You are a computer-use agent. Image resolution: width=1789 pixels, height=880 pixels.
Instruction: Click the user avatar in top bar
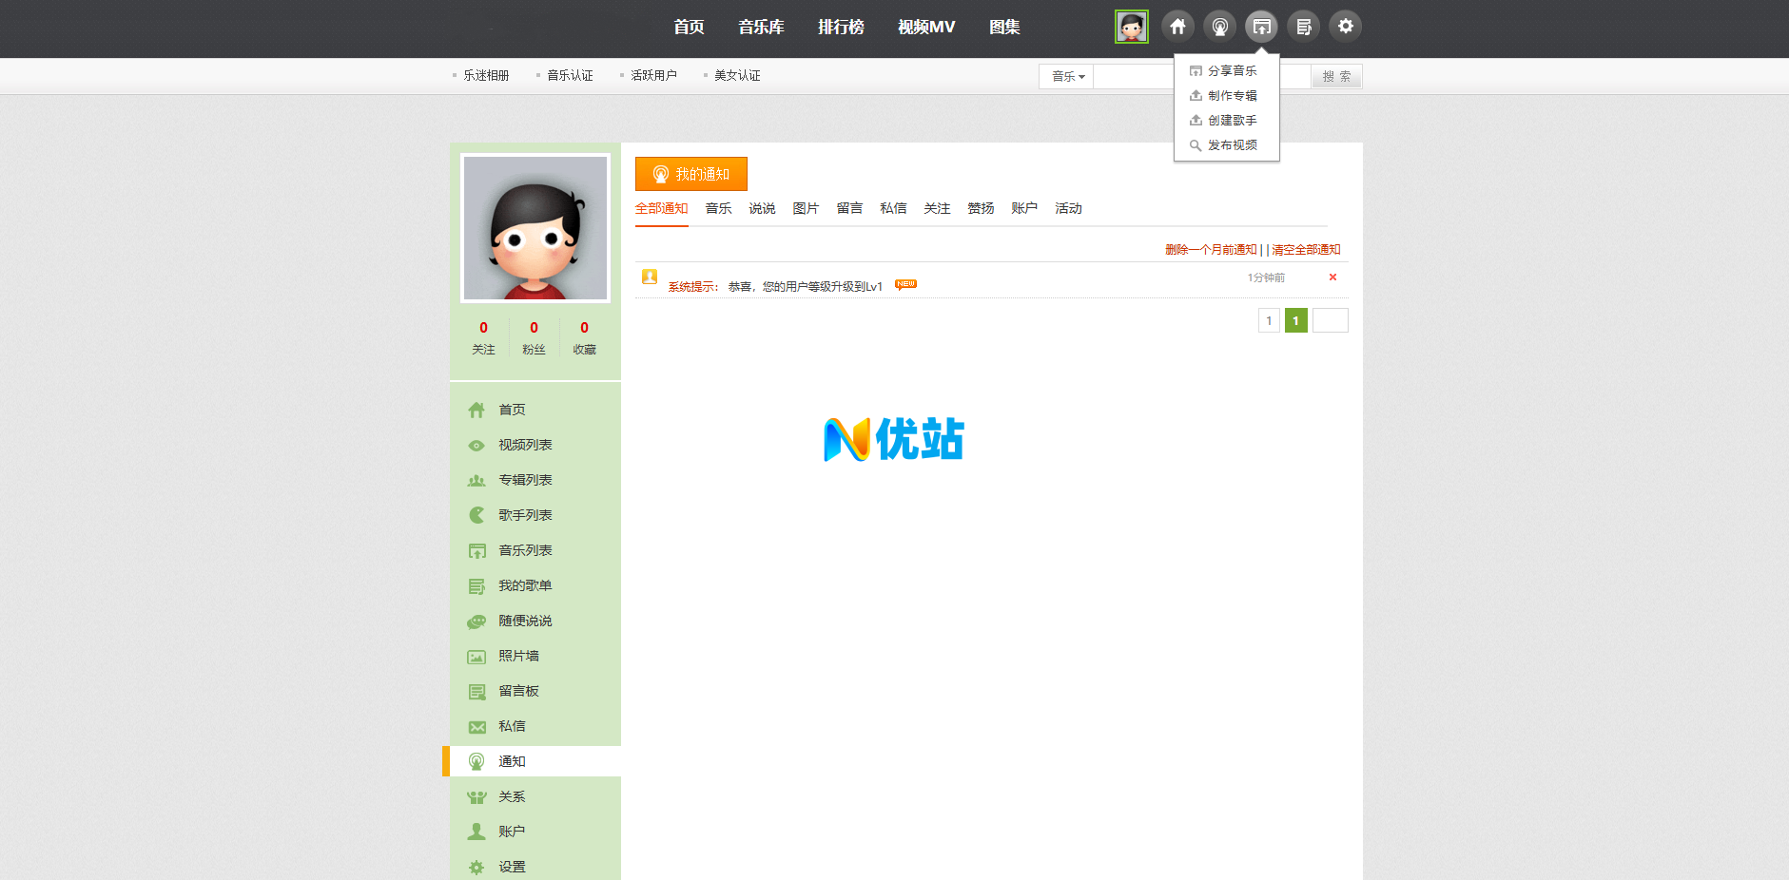[x=1131, y=27]
